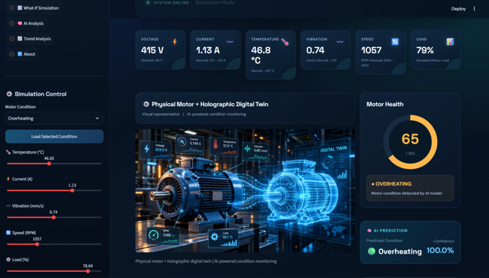Click the wave icon beside Vibration slider label

8,206
